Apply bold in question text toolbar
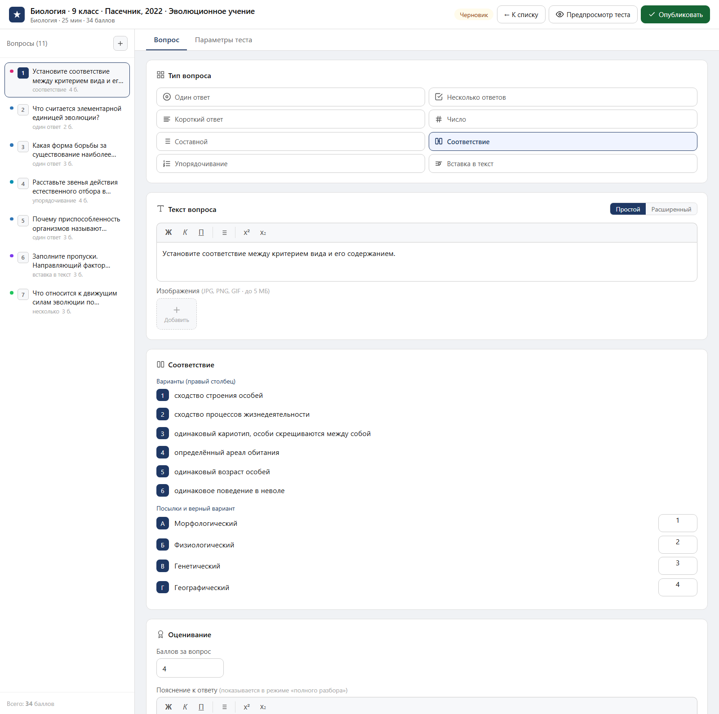Image resolution: width=719 pixels, height=714 pixels. point(169,233)
